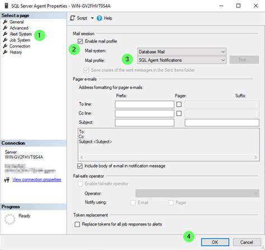Select the Advanced page
Image resolution: width=265 pixels, height=250 pixels.
pos(19,28)
